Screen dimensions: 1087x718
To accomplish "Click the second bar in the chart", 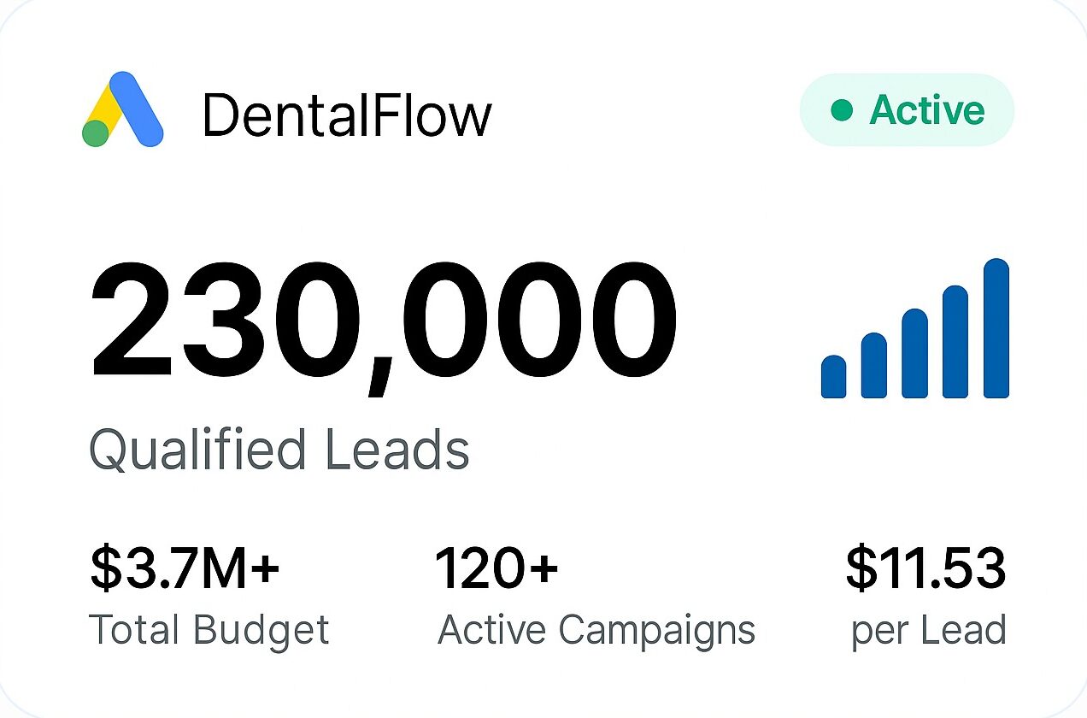I will (874, 365).
